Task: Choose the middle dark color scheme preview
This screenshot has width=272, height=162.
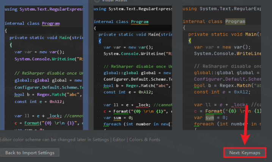Action: tap(133, 68)
